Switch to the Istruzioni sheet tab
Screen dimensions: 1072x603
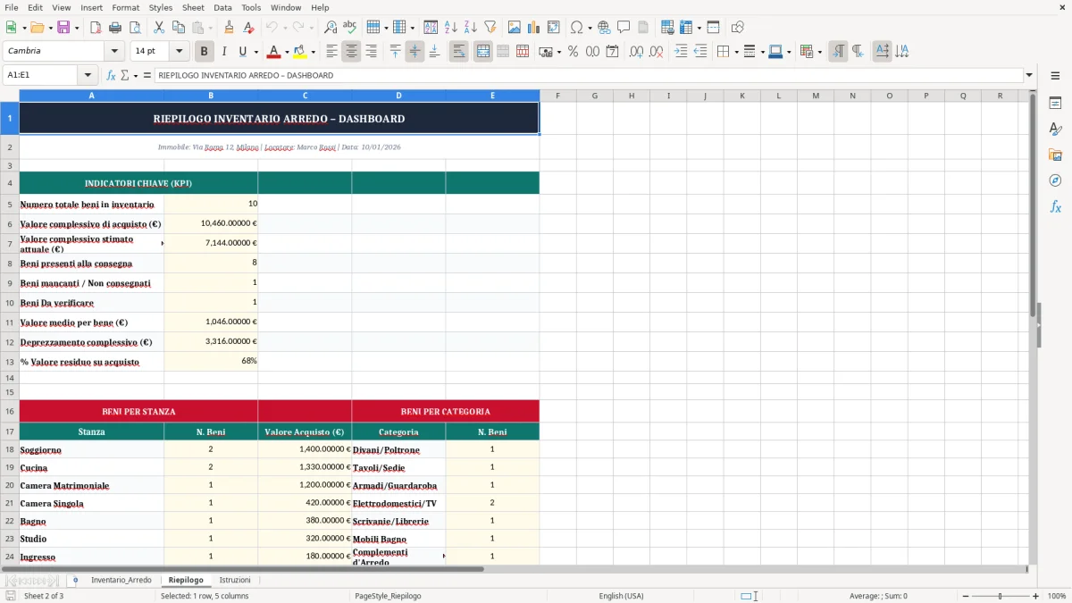pyautogui.click(x=235, y=581)
